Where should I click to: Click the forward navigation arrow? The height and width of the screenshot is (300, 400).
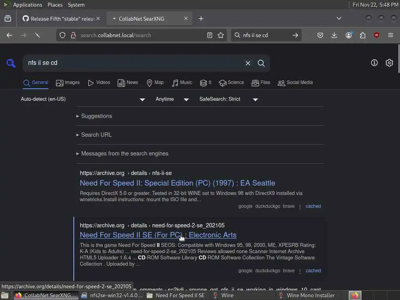coord(23,35)
